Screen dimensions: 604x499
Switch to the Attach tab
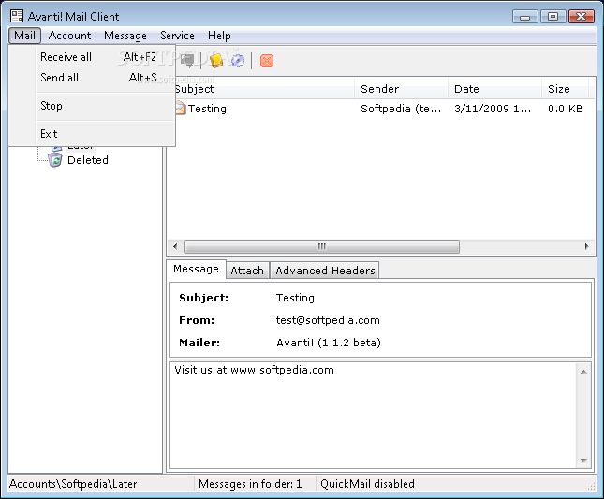point(247,271)
